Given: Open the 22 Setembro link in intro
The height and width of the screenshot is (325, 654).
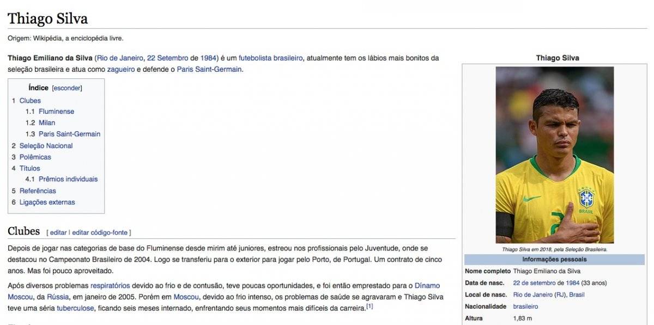Looking at the screenshot, I should 167,58.
